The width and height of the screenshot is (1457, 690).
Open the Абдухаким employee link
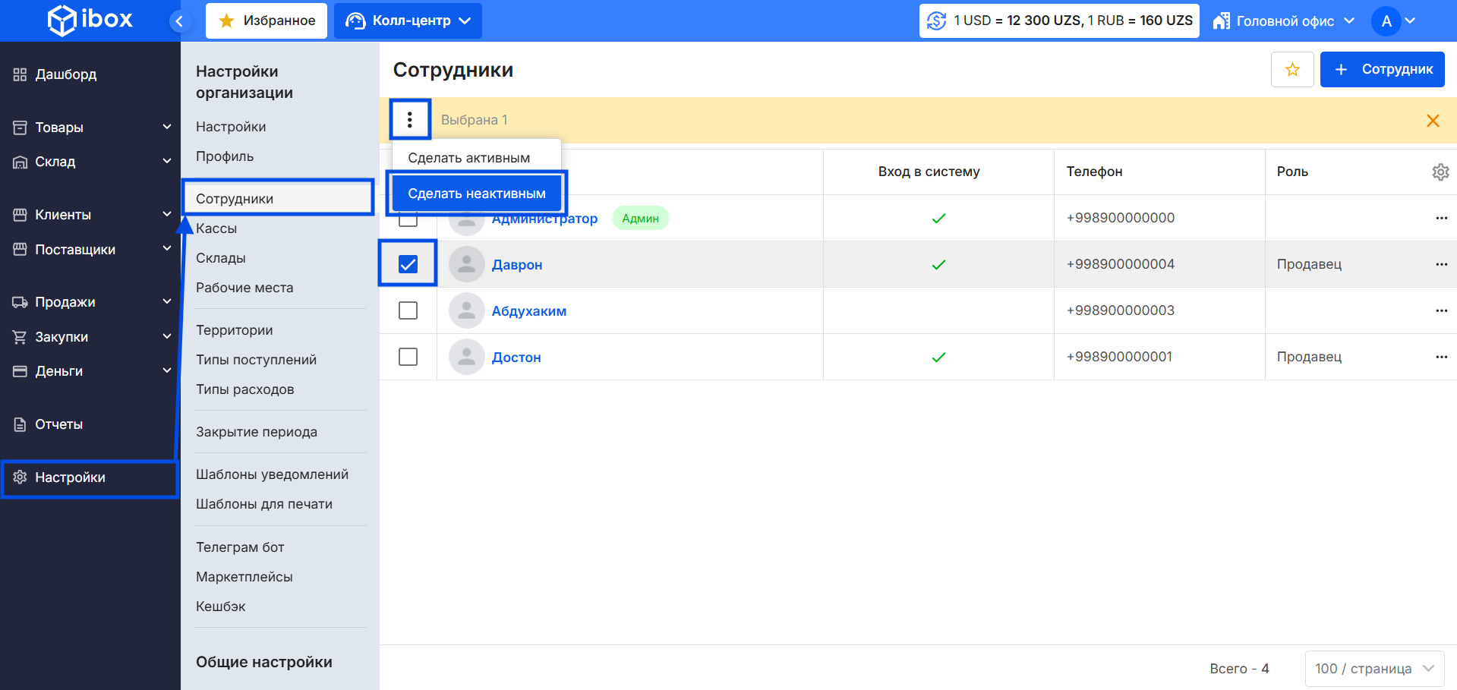[528, 311]
